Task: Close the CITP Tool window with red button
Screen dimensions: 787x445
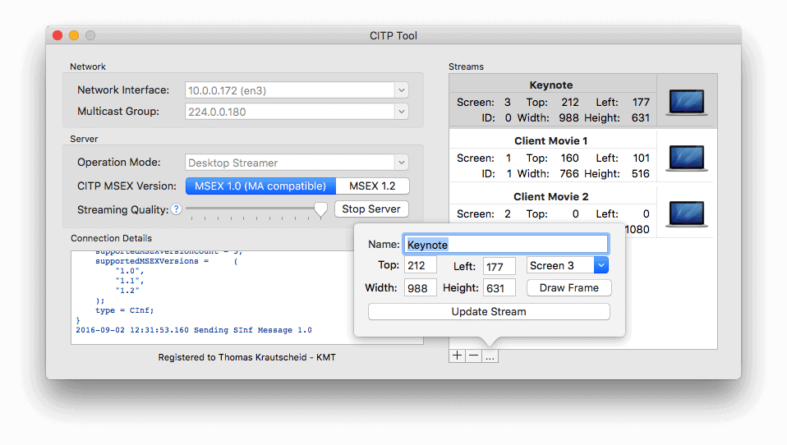Action: tap(58, 35)
